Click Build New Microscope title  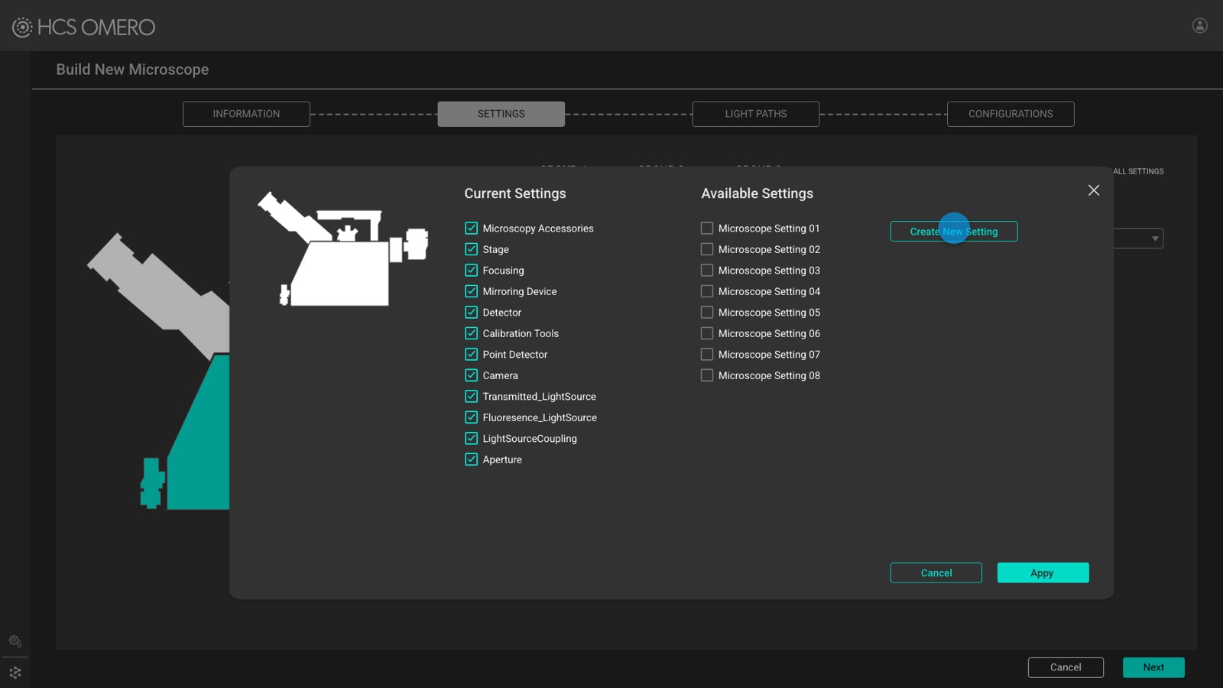132,70
